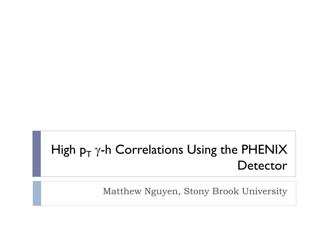The image size is (329, 246).
Task: Click the word "High" in the title
Action: [x=63, y=150]
